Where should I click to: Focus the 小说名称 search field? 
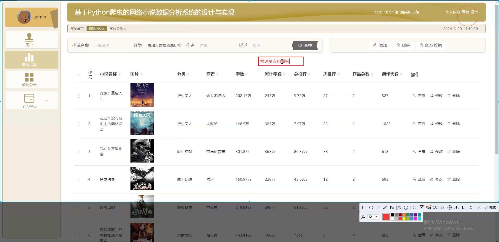(111, 45)
